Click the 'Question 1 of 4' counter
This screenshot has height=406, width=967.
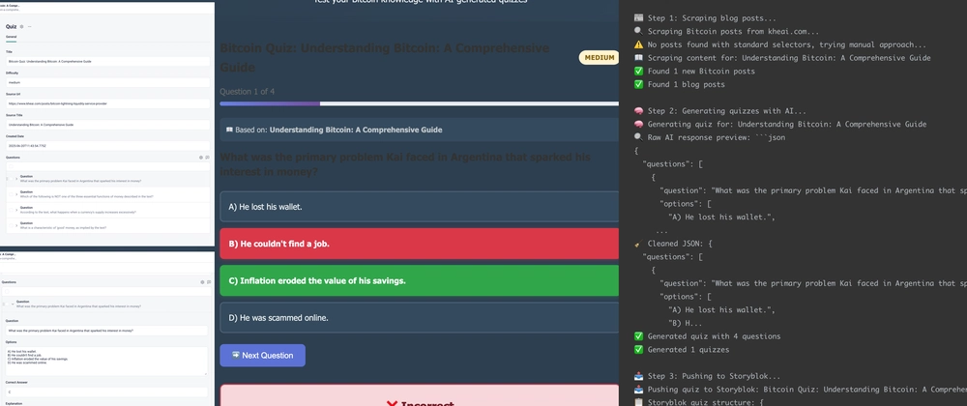click(248, 91)
